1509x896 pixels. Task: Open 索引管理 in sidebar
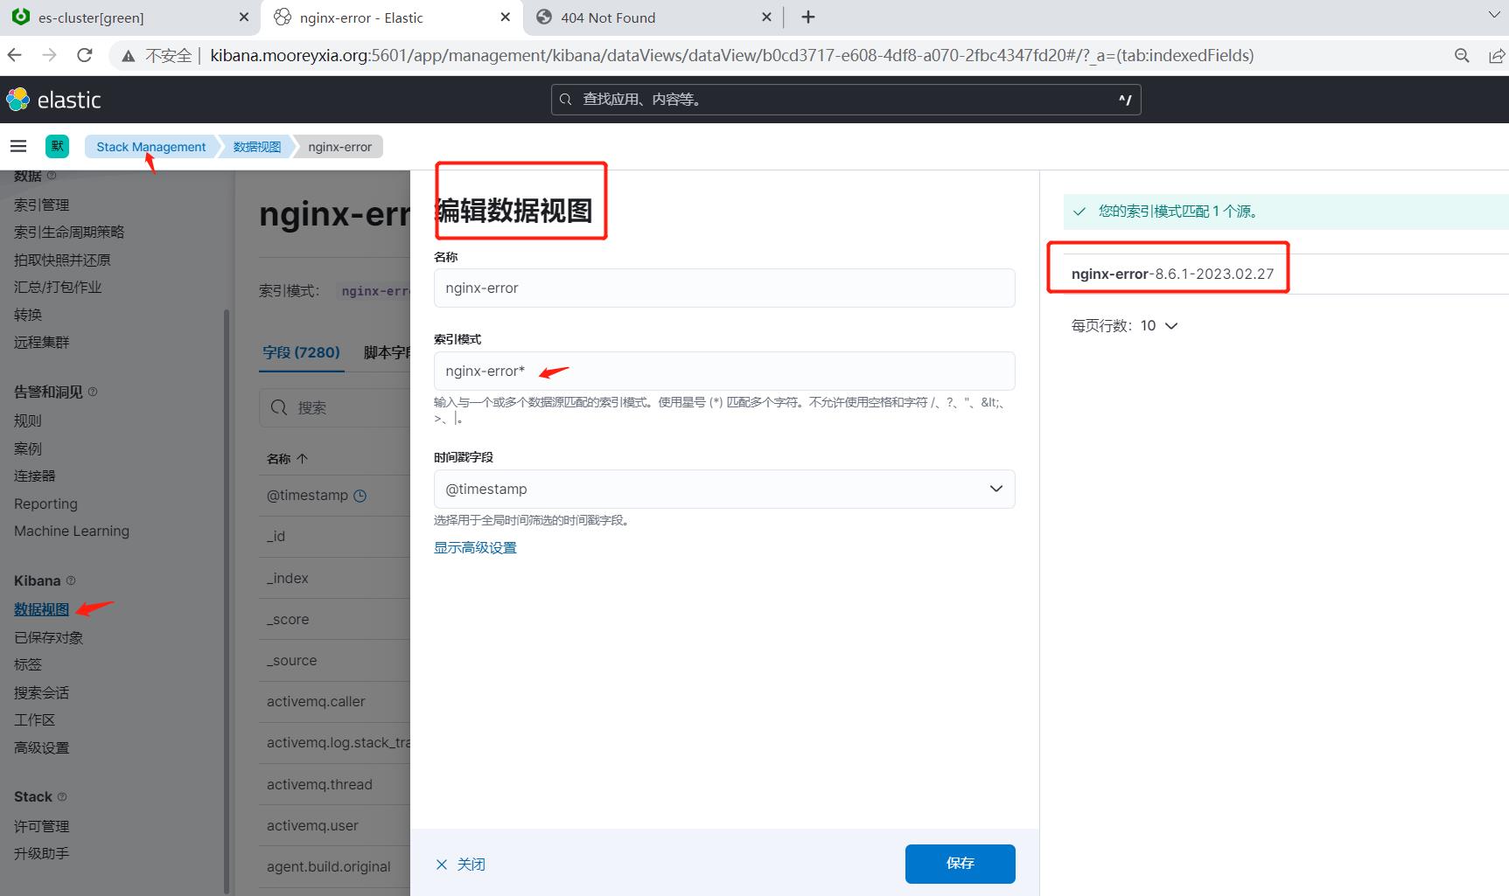click(41, 205)
